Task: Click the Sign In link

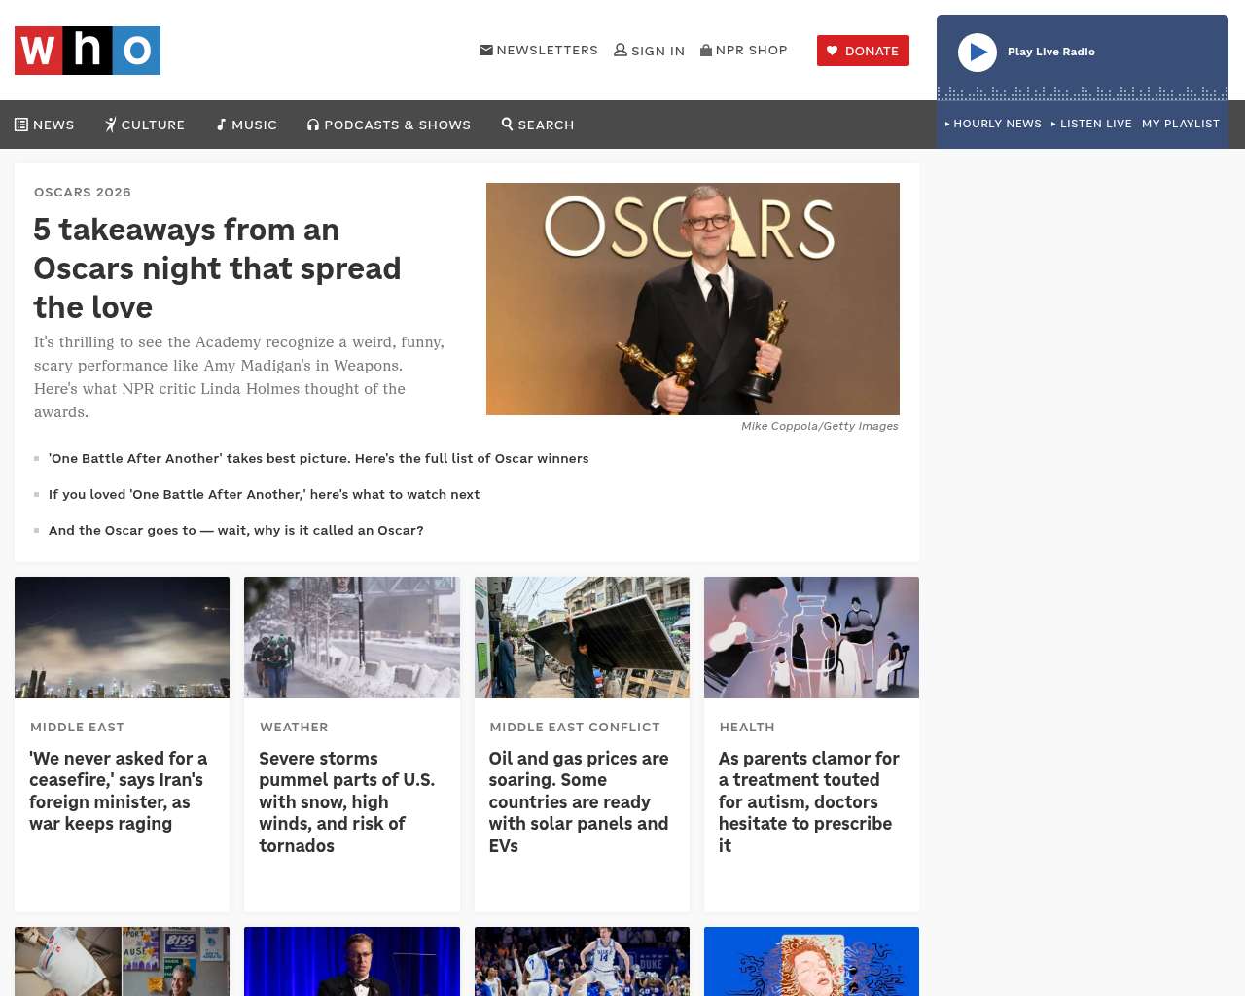Action: click(650, 51)
